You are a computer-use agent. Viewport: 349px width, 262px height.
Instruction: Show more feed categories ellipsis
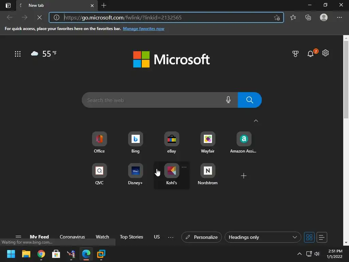point(171,237)
